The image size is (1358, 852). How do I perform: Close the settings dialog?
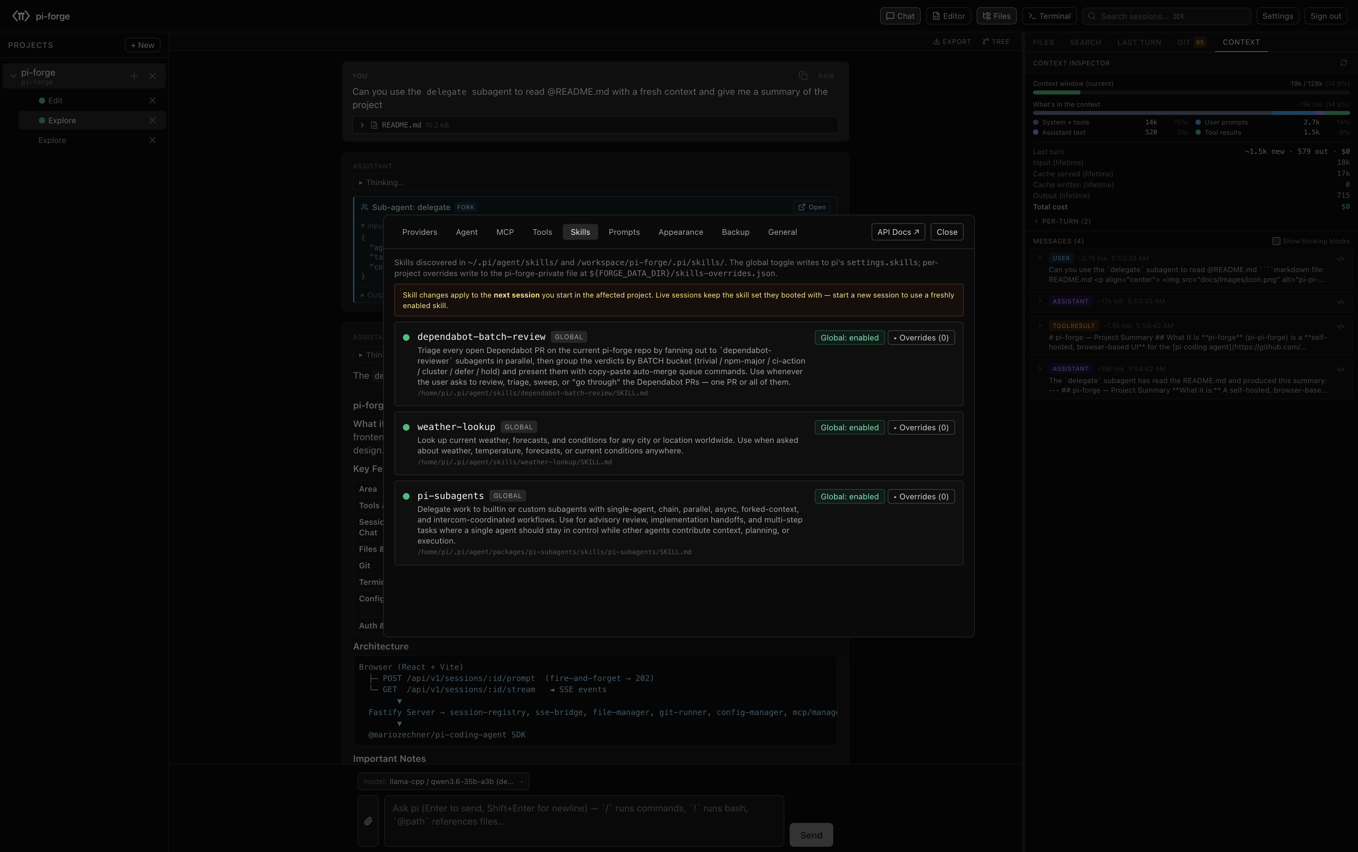coord(947,232)
